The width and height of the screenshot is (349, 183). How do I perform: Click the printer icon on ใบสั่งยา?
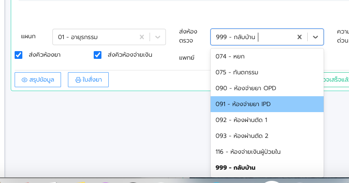(x=78, y=80)
